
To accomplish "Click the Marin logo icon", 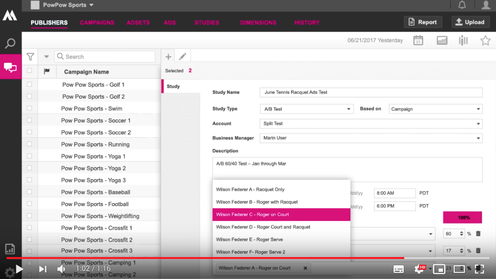I will [10, 15].
